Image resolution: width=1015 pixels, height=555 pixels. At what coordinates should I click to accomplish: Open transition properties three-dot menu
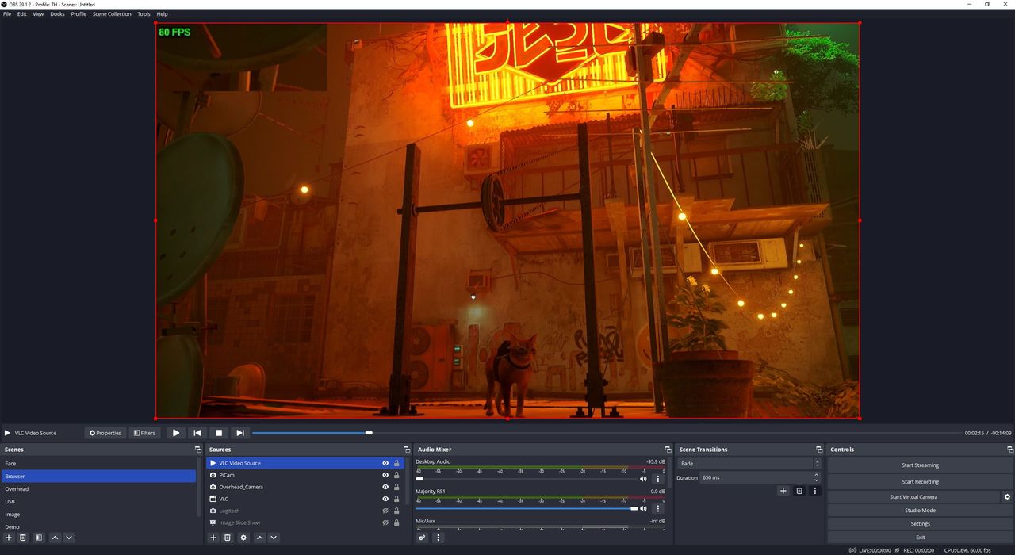(814, 491)
